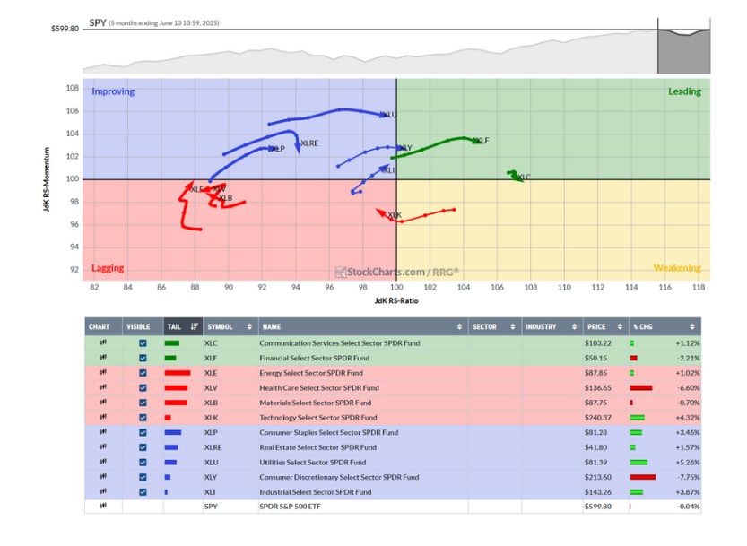Click the Visible column header

click(143, 327)
